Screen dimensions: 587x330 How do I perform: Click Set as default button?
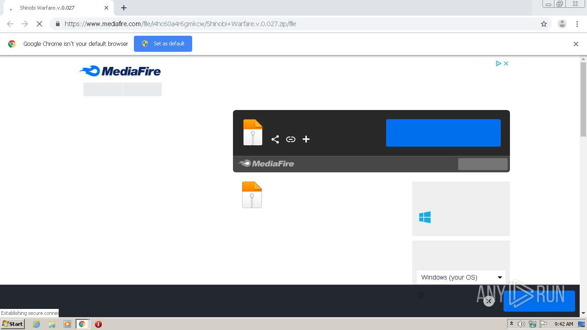point(163,44)
